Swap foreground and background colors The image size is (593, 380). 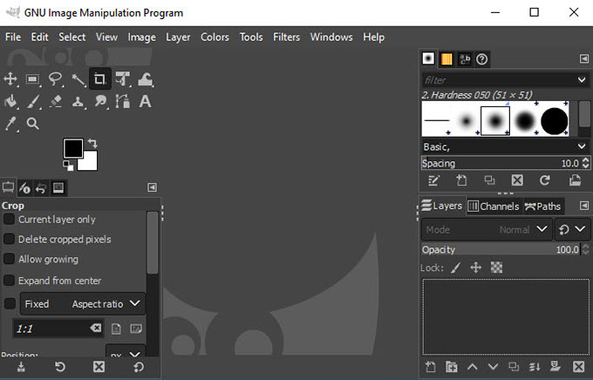[92, 144]
